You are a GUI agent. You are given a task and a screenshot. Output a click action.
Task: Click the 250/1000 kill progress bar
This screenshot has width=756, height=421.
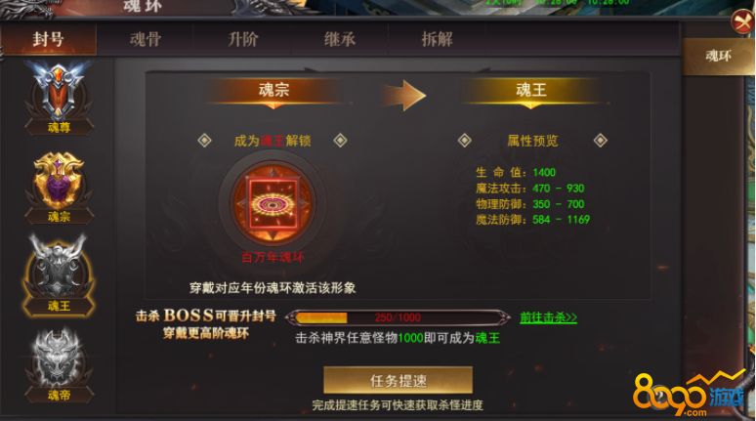[398, 317]
